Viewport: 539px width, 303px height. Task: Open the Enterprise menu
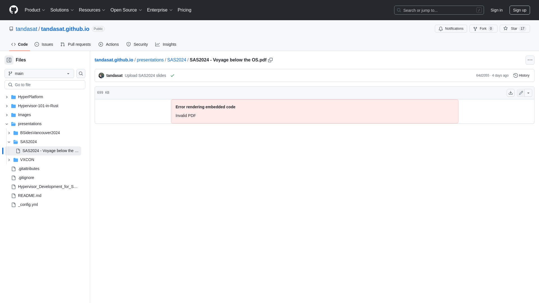159,10
